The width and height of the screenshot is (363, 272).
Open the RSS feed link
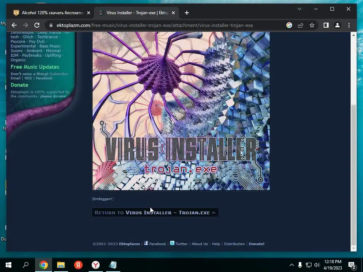[28, 78]
